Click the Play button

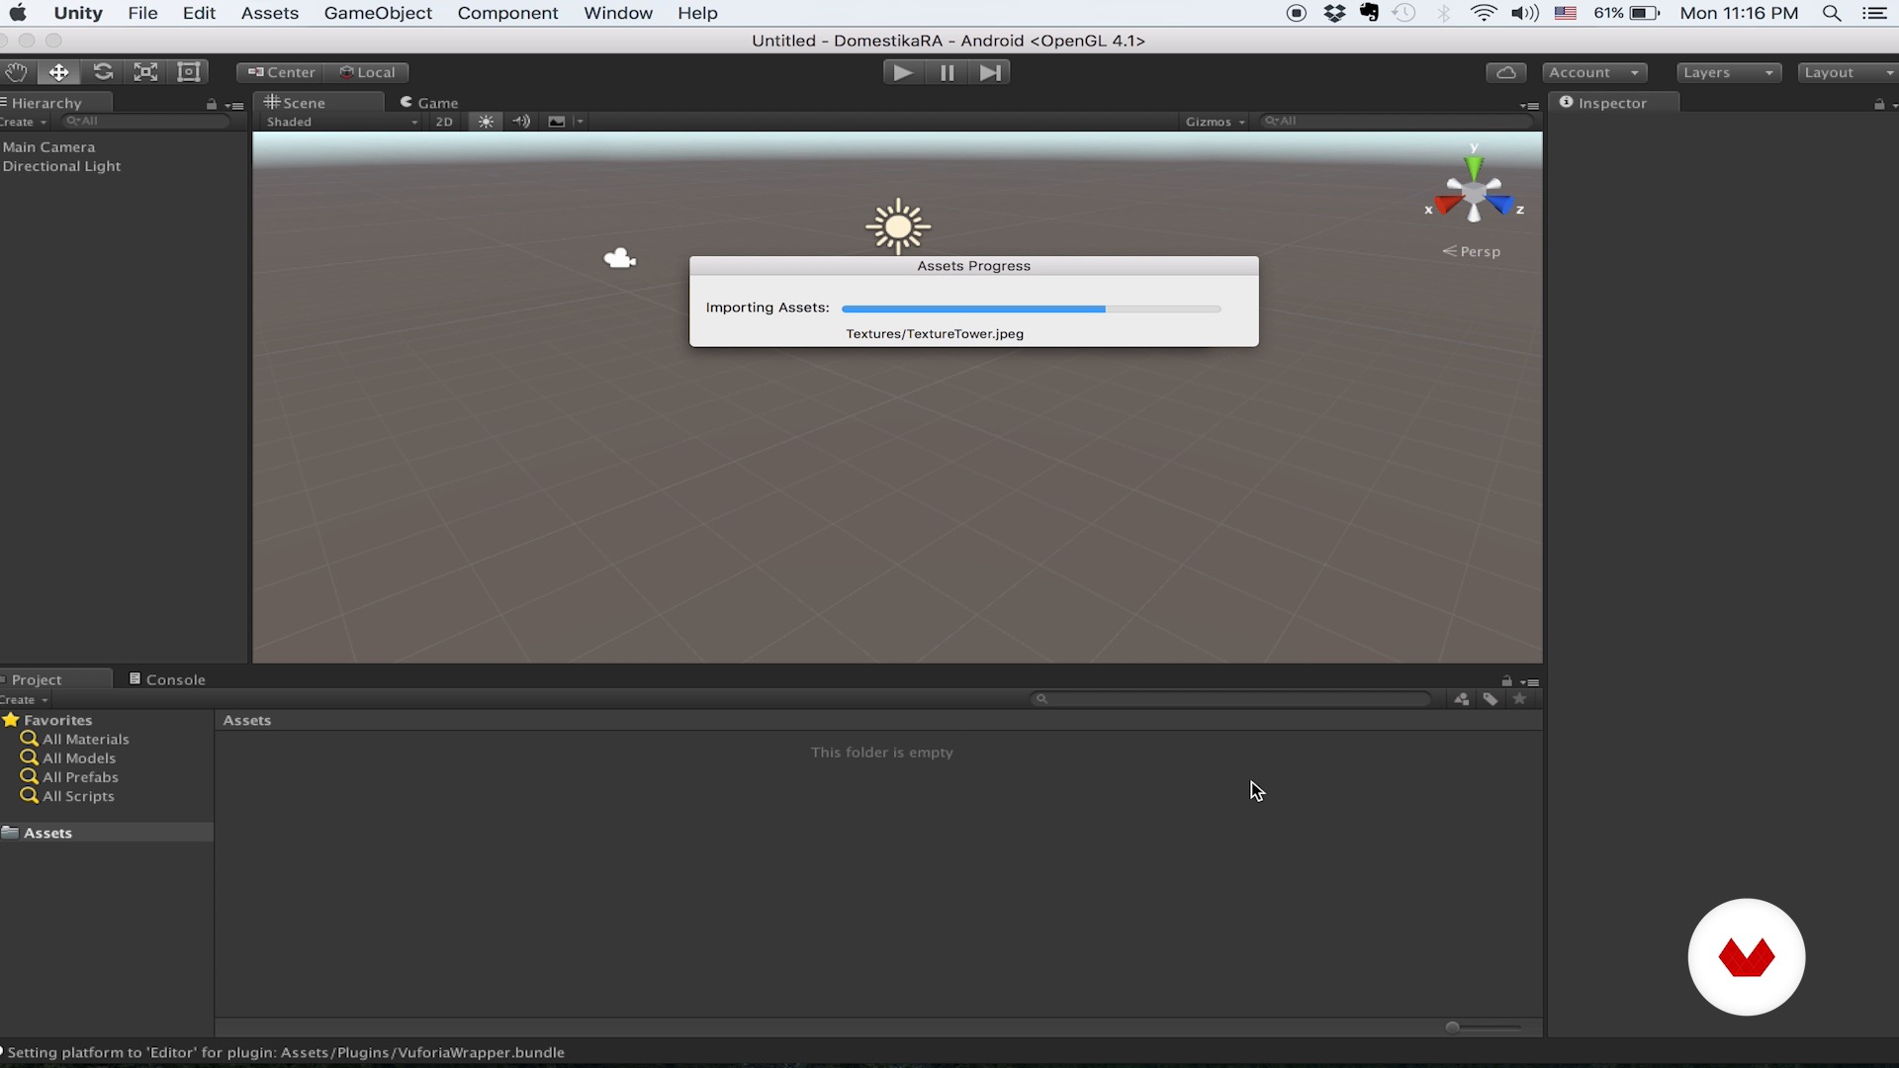pos(903,72)
